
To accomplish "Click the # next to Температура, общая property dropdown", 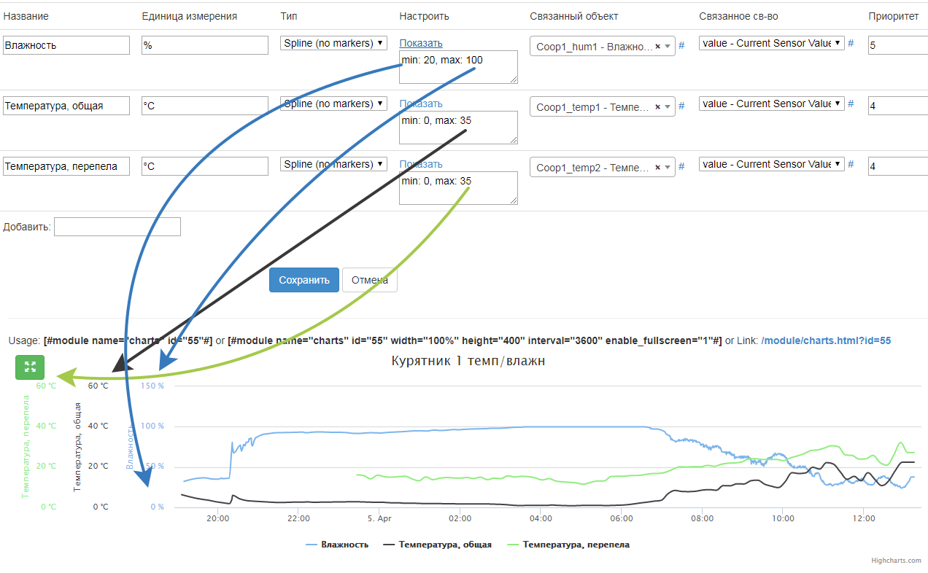I will click(851, 104).
